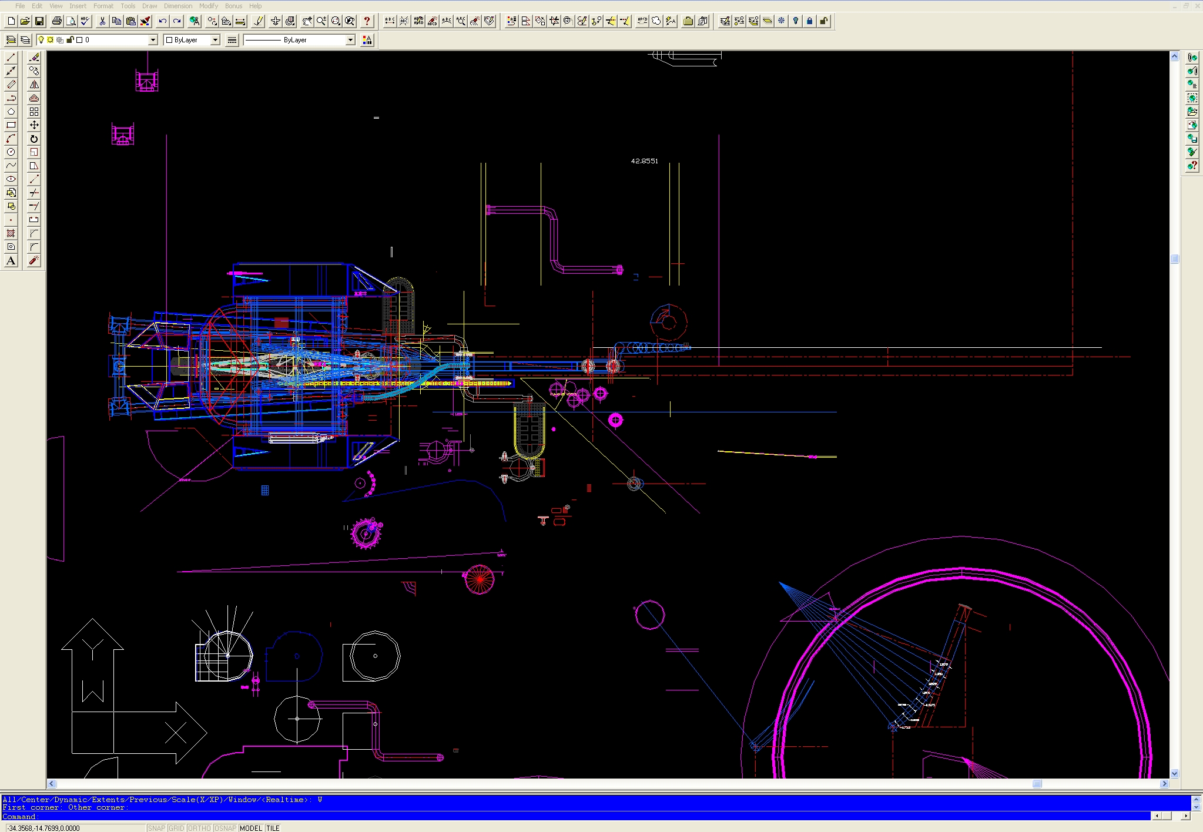Select the Polygon tool

[x=11, y=111]
